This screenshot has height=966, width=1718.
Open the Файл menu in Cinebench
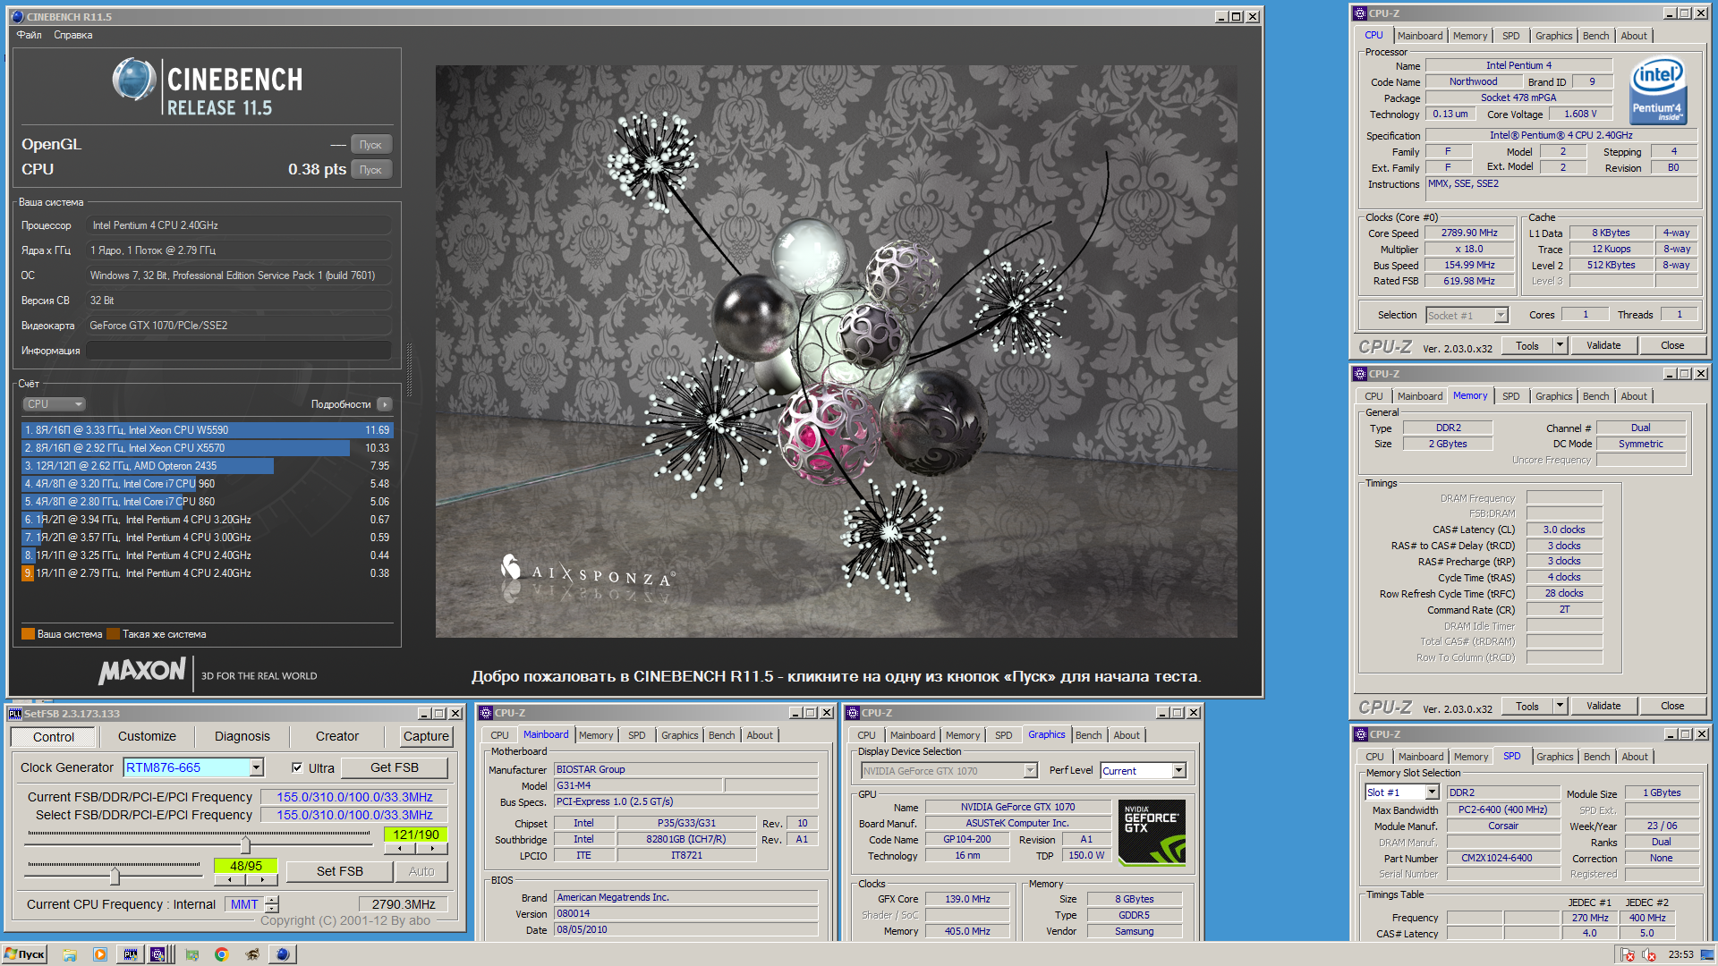[x=29, y=35]
